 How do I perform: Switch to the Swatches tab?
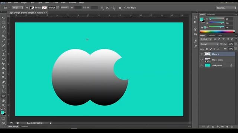[211, 14]
